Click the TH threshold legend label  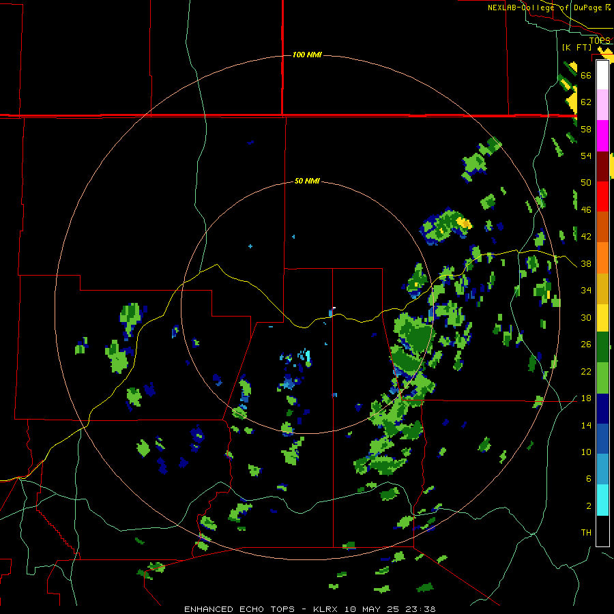[x=586, y=532]
